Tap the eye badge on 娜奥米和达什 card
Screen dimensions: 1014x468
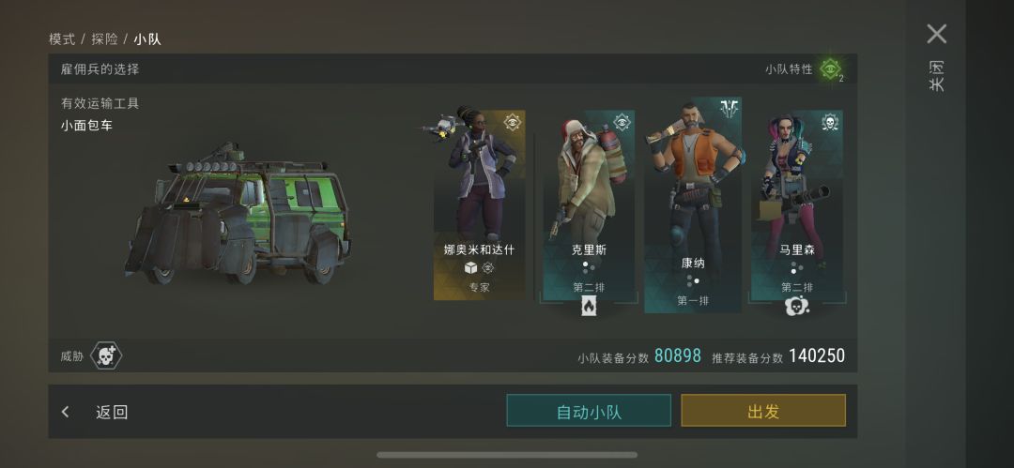513,123
